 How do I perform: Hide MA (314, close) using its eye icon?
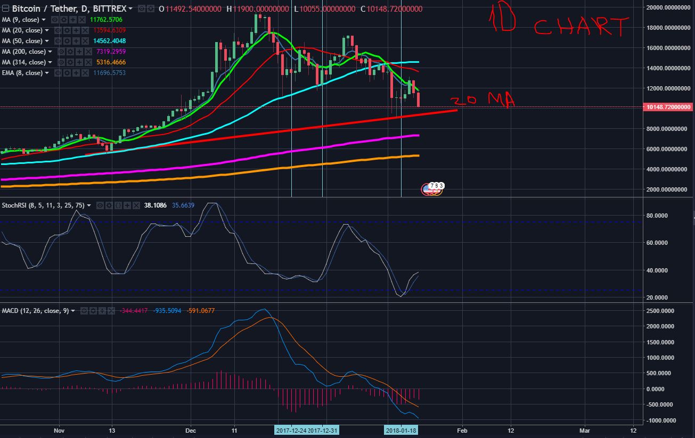tap(61, 62)
